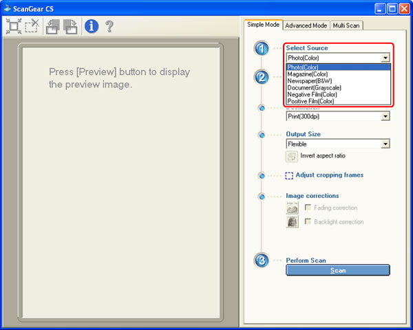
Task: Choose Document(Grayscale) from the source list
Action: [x=338, y=88]
